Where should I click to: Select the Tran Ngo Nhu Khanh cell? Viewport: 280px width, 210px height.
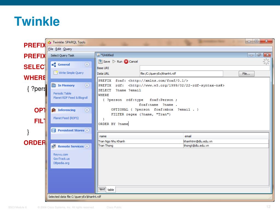[x=141, y=141]
